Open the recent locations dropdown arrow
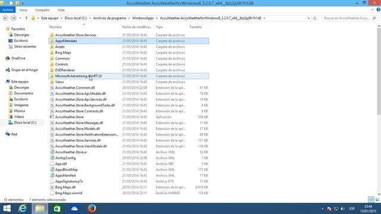Image resolution: width=381 pixels, height=214 pixels. click(20, 18)
